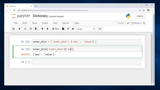Move selected cell down arrow

coord(47,29)
